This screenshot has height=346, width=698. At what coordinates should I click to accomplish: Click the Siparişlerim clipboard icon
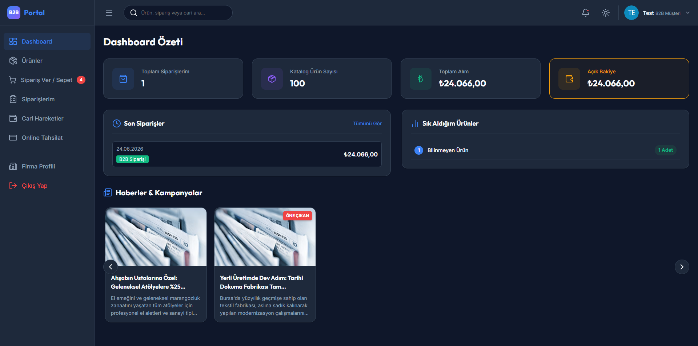point(13,99)
